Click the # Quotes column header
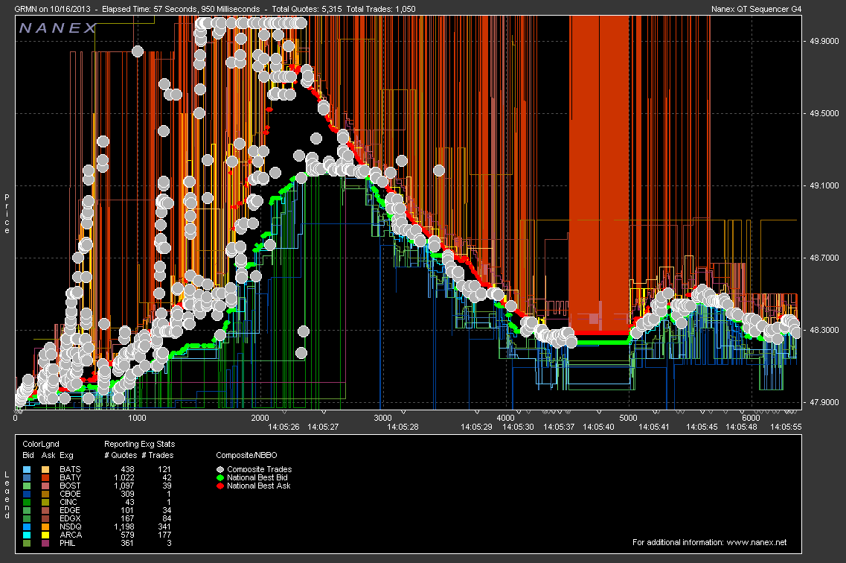 [121, 455]
